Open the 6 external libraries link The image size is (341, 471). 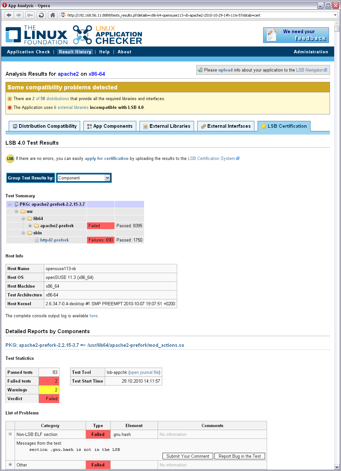pyautogui.click(x=71, y=107)
